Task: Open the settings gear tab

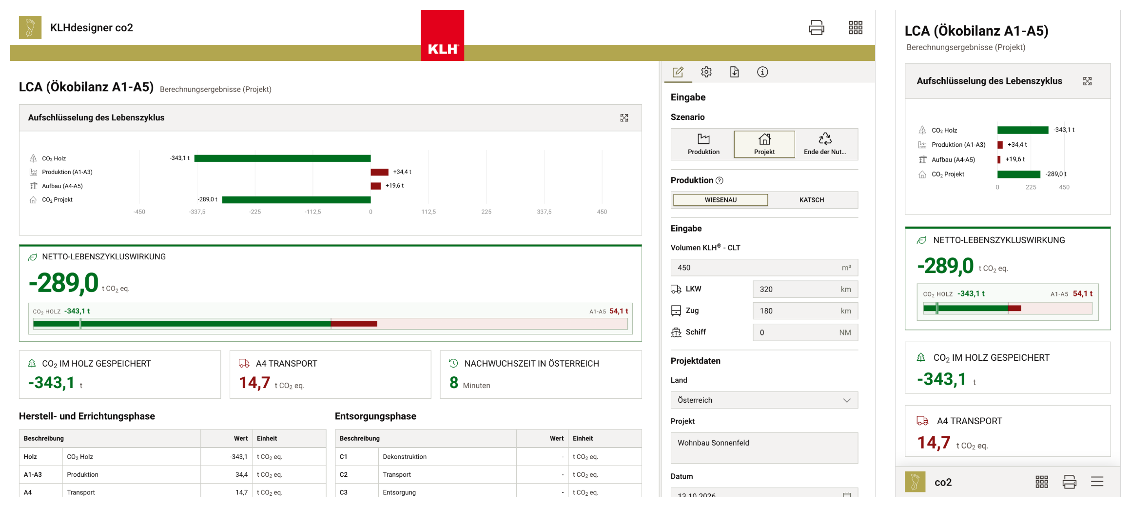Action: pos(706,72)
